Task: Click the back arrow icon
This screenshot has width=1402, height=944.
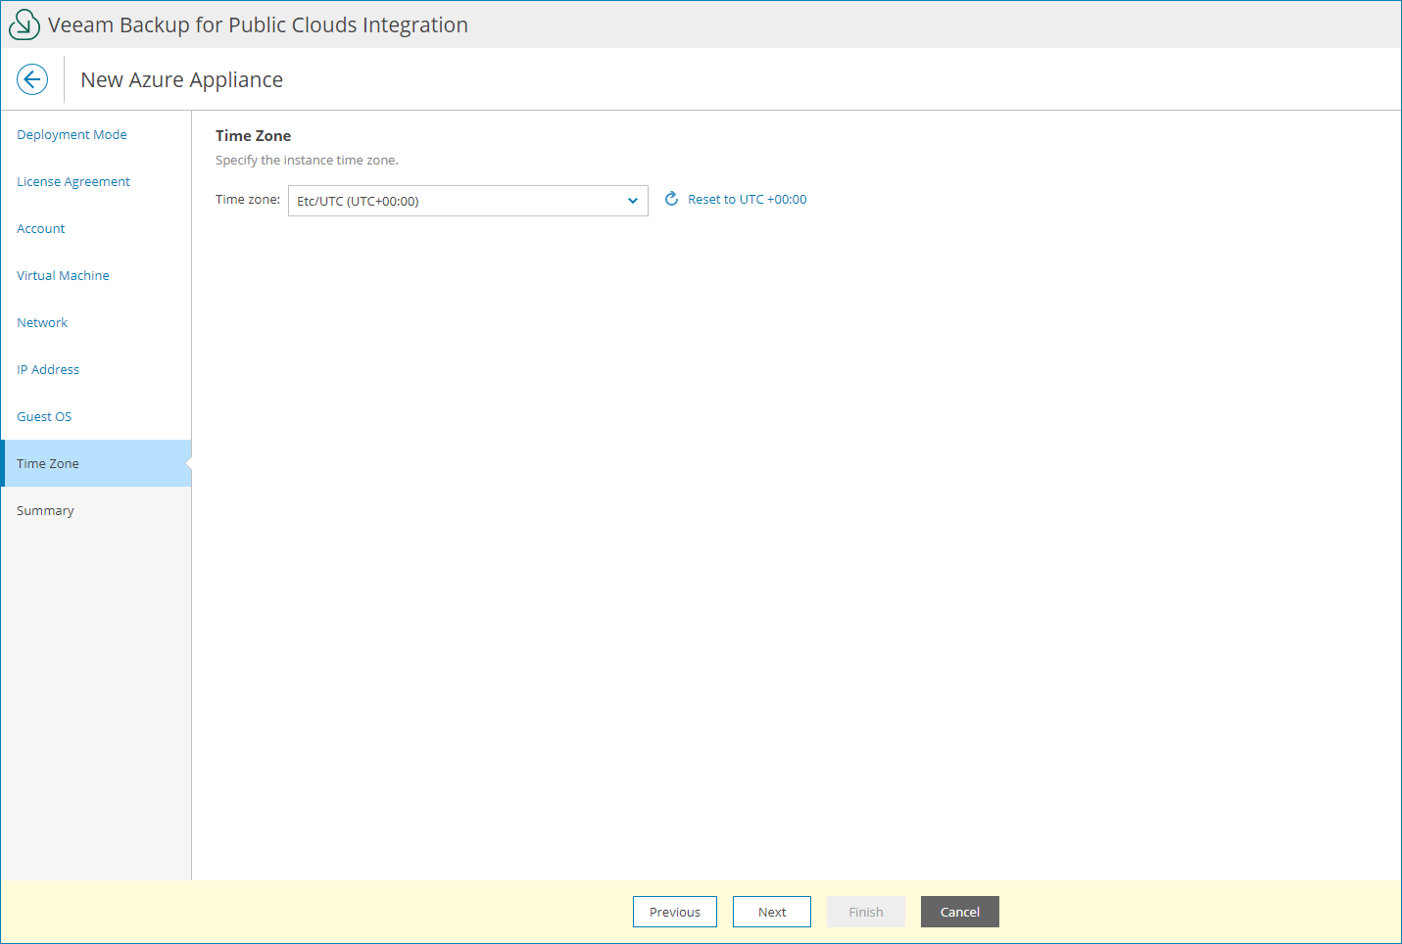Action: [x=32, y=79]
